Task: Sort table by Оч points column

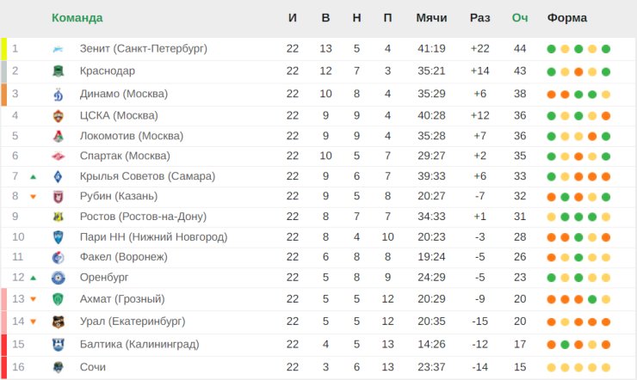Action: tap(520, 18)
